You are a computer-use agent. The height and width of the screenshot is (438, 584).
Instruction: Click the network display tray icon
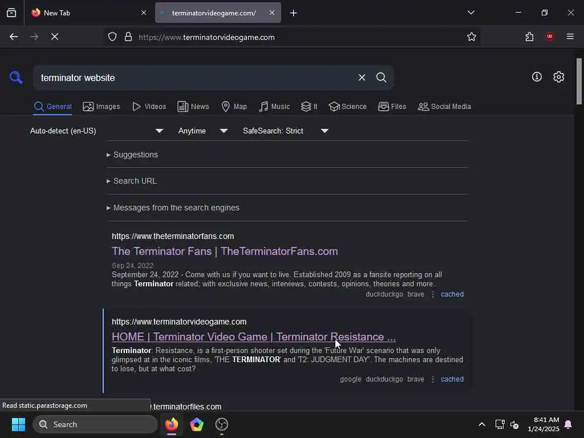(x=500, y=424)
